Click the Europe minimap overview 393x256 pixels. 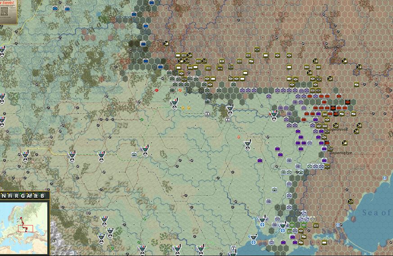(24, 228)
